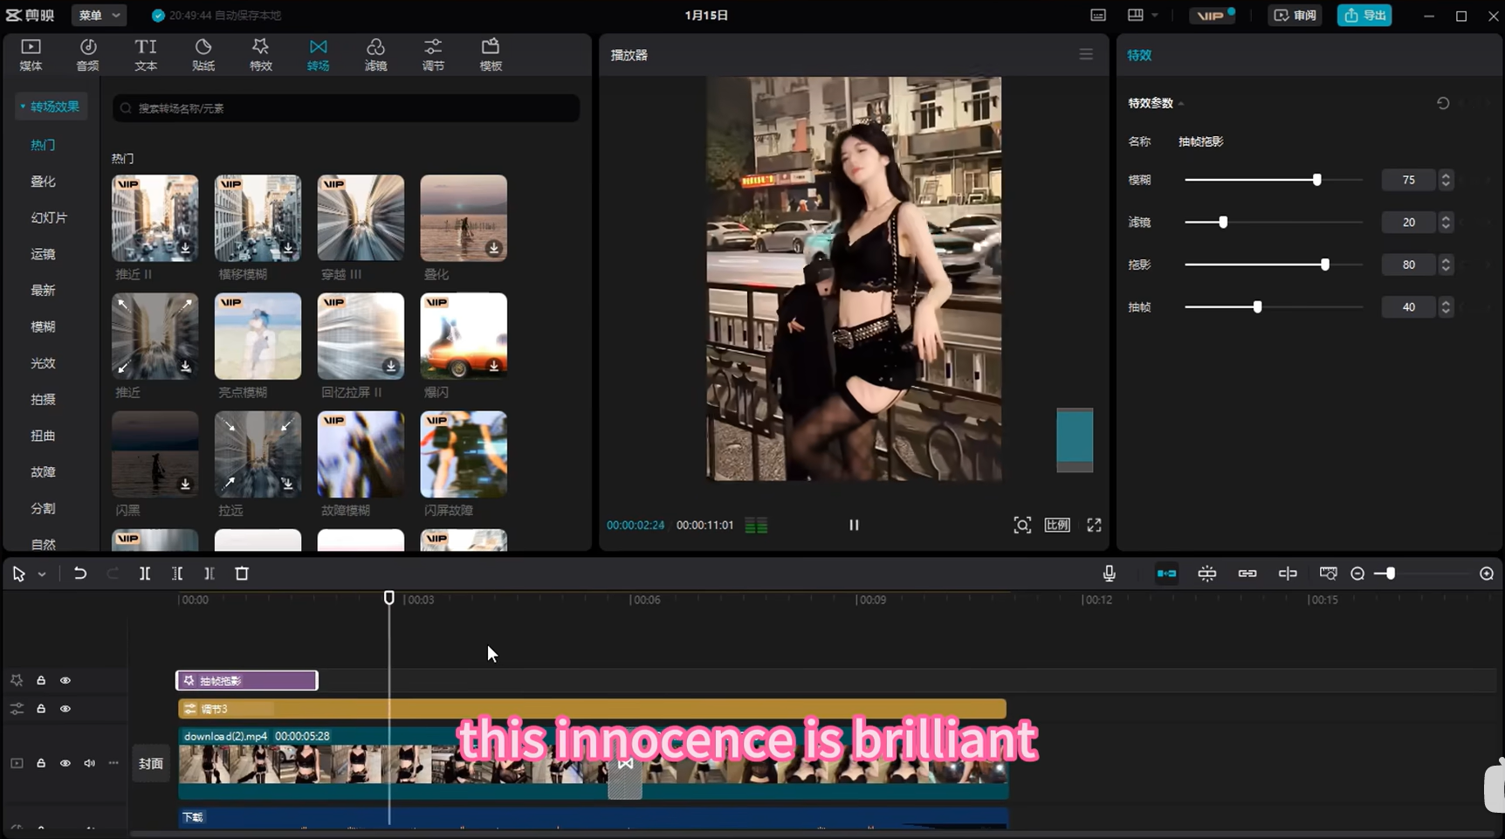Switch to the 特效 effects tab
1505x839 pixels.
260,54
